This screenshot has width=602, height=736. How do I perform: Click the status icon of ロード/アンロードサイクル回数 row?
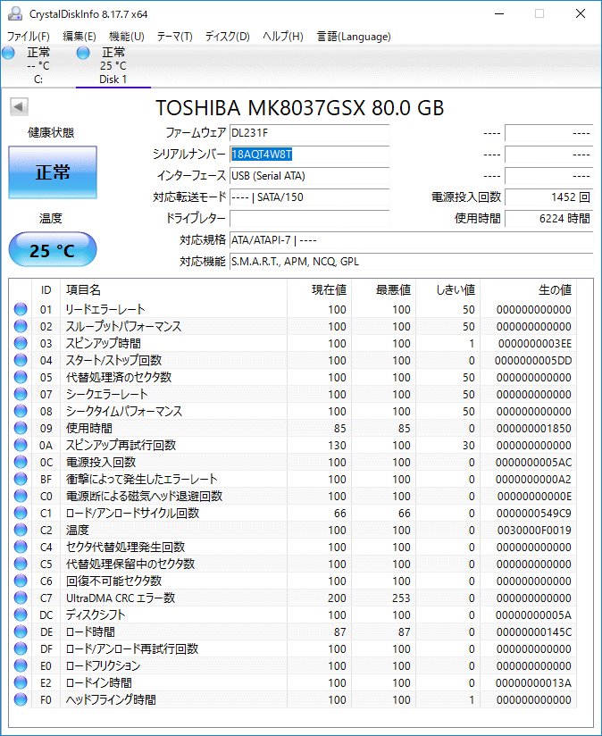(21, 513)
